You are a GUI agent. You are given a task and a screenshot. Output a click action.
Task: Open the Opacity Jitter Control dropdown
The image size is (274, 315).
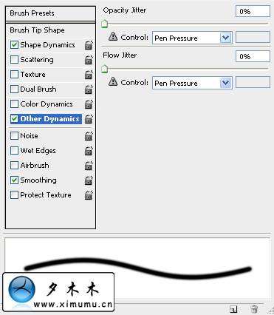[x=192, y=38]
